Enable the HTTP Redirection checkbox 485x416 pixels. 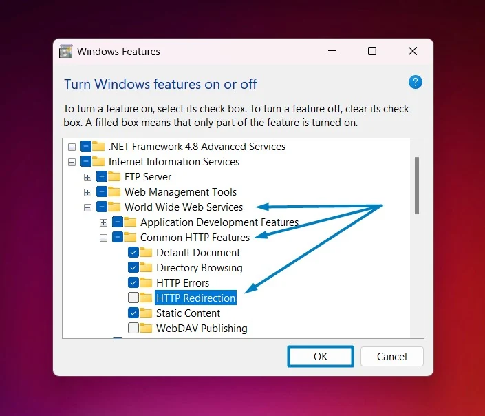coord(133,298)
